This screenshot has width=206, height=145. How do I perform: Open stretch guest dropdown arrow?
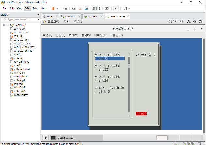129,9
